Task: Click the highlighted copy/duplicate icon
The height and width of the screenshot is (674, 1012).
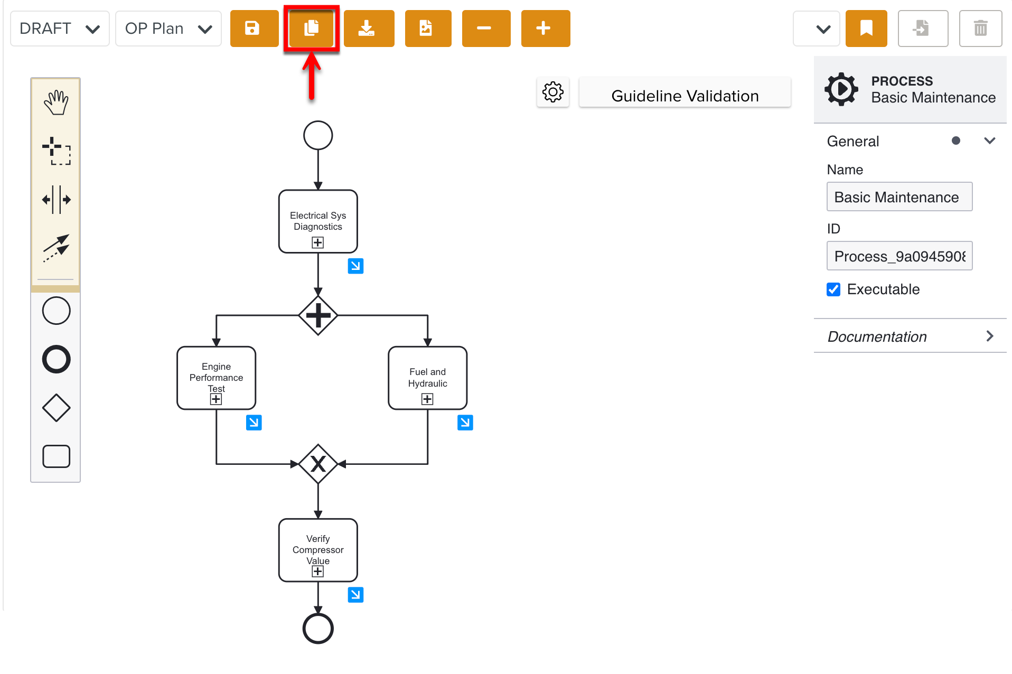Action: click(311, 29)
